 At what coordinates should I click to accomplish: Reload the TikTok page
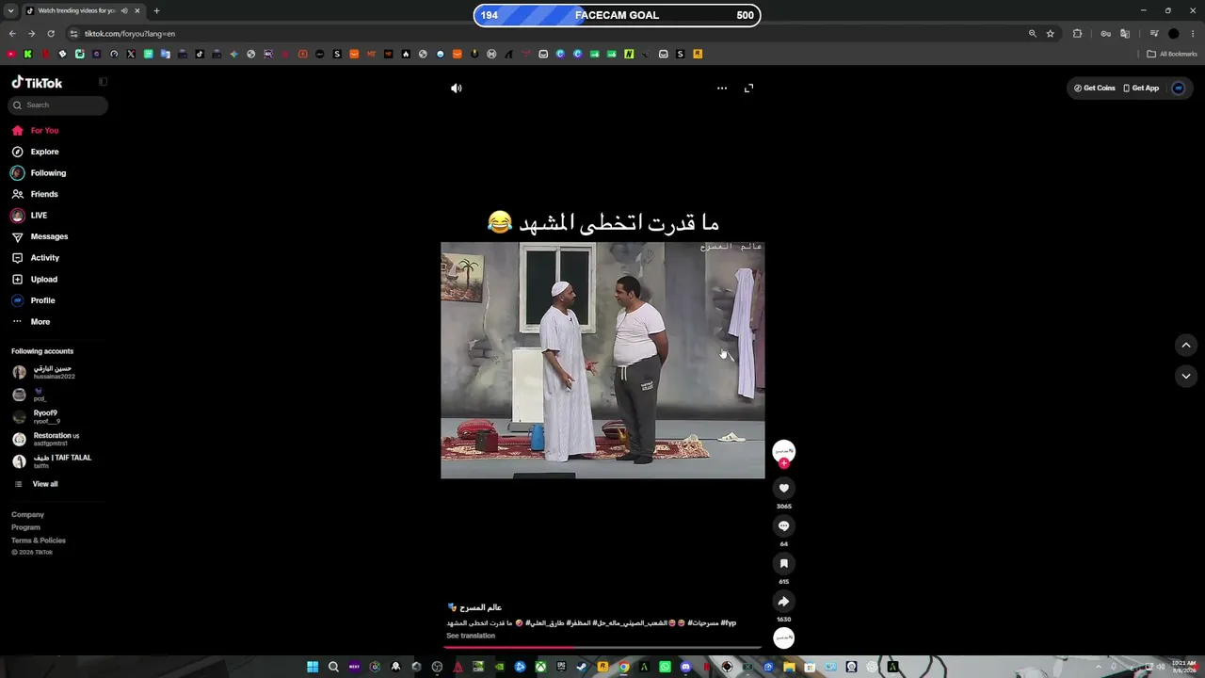51,34
